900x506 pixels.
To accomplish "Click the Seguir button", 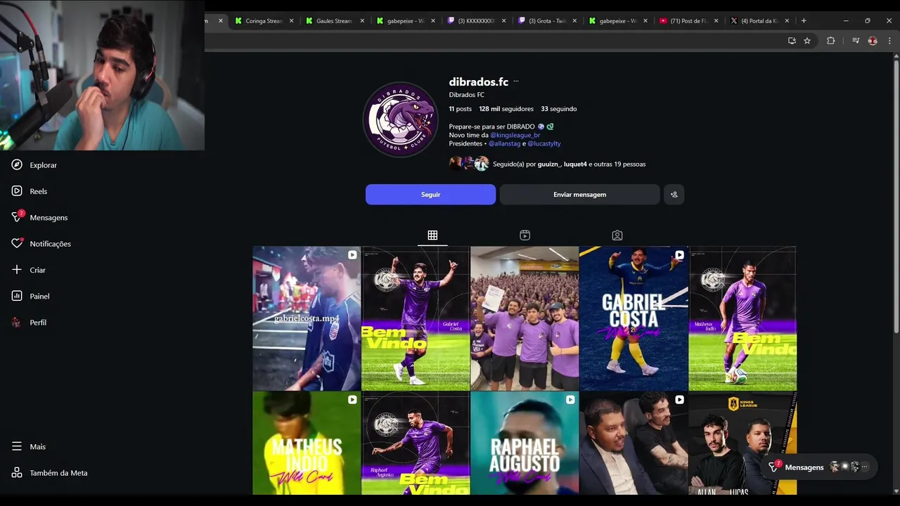I will tap(430, 195).
